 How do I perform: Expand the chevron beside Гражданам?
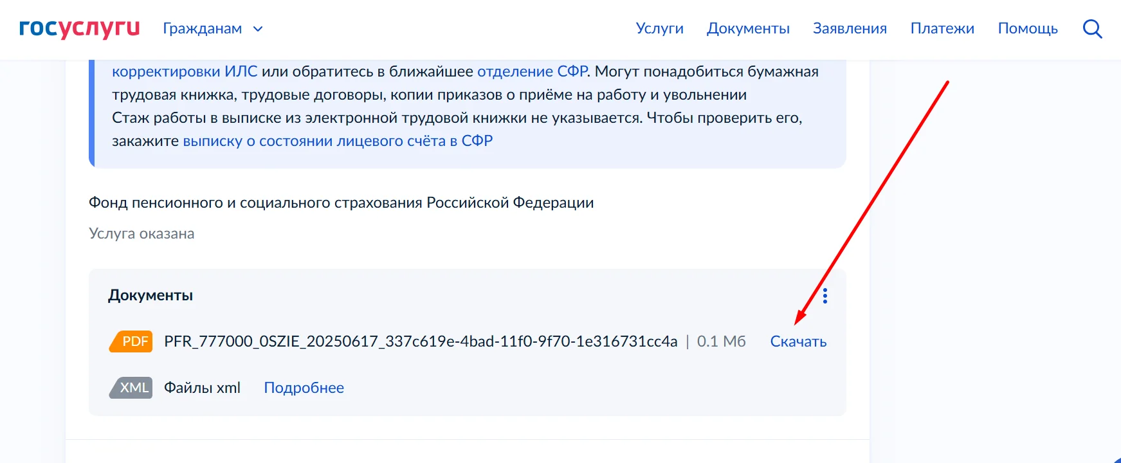tap(258, 29)
